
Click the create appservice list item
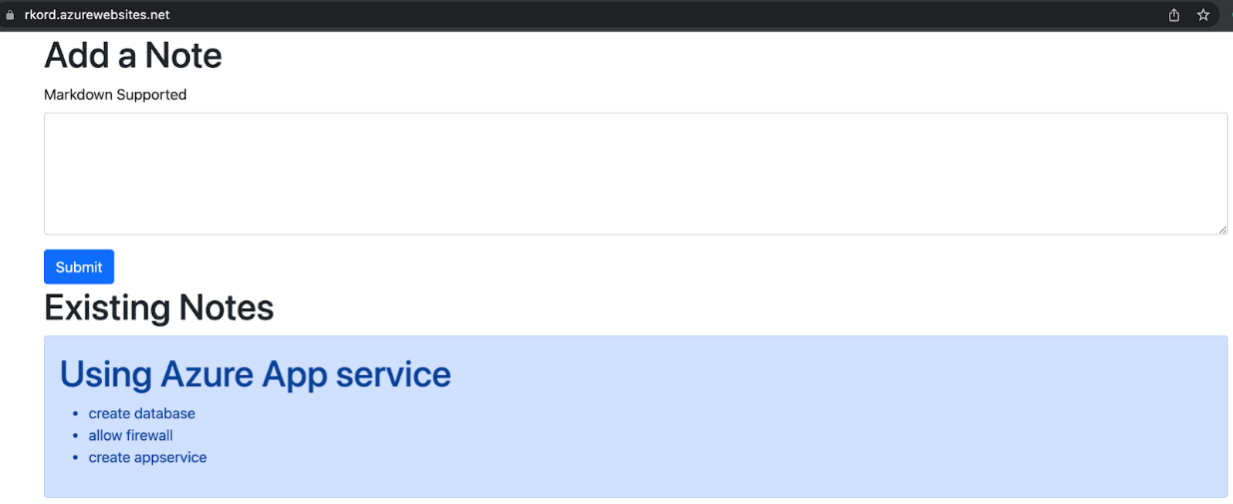pos(148,457)
